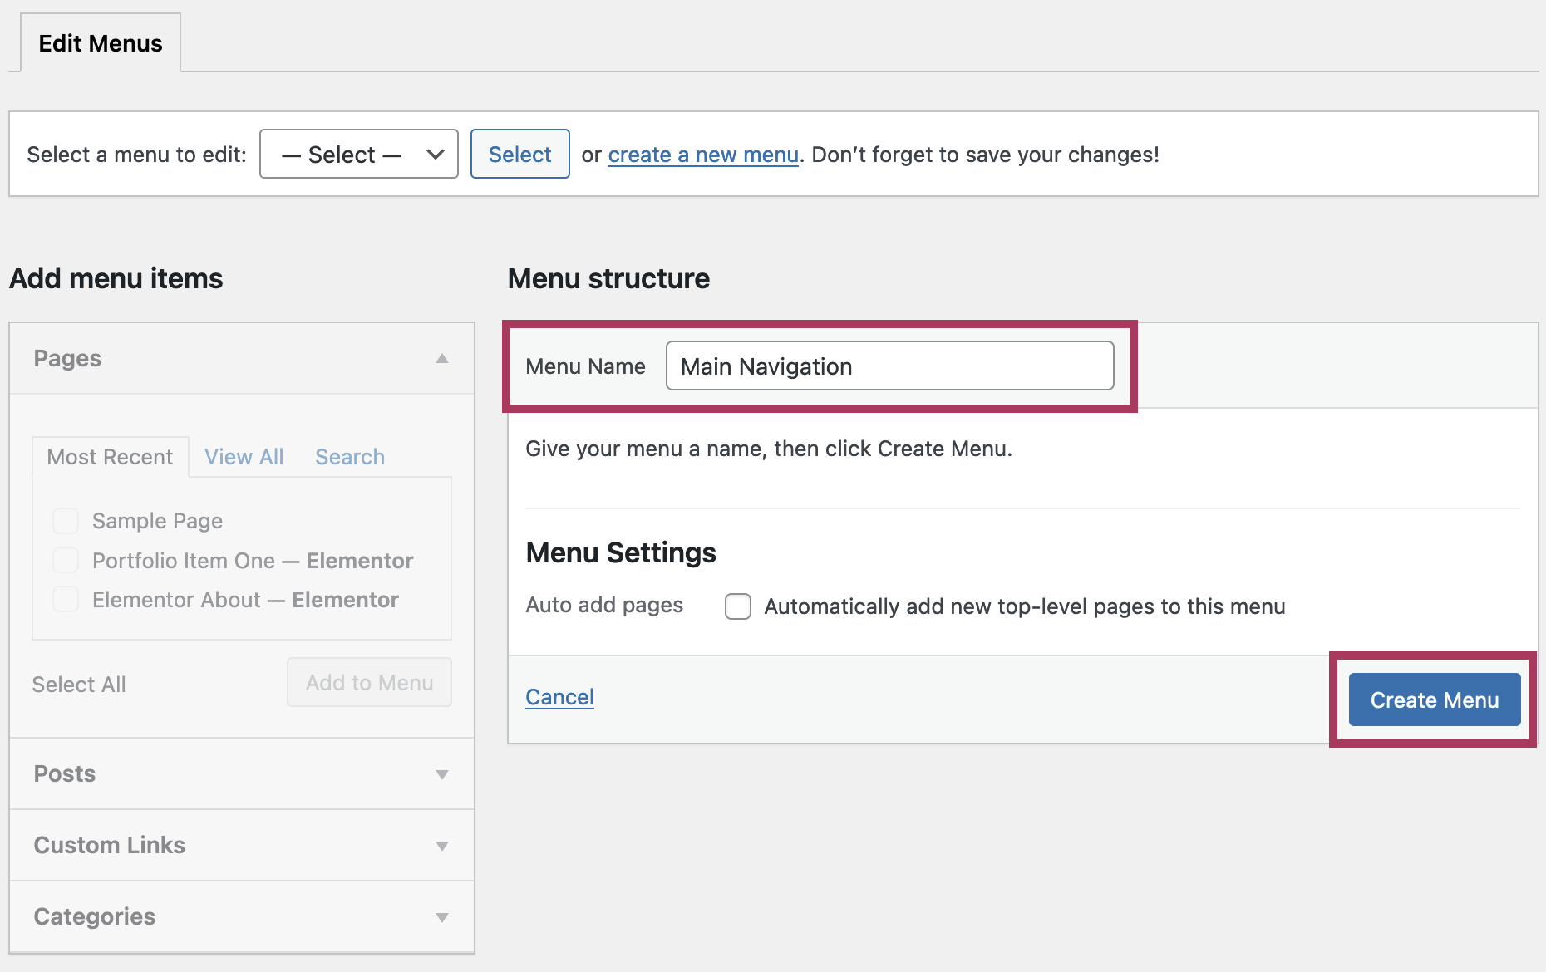
Task: Tick the Portfolio Item One checkbox
Action: pos(66,561)
